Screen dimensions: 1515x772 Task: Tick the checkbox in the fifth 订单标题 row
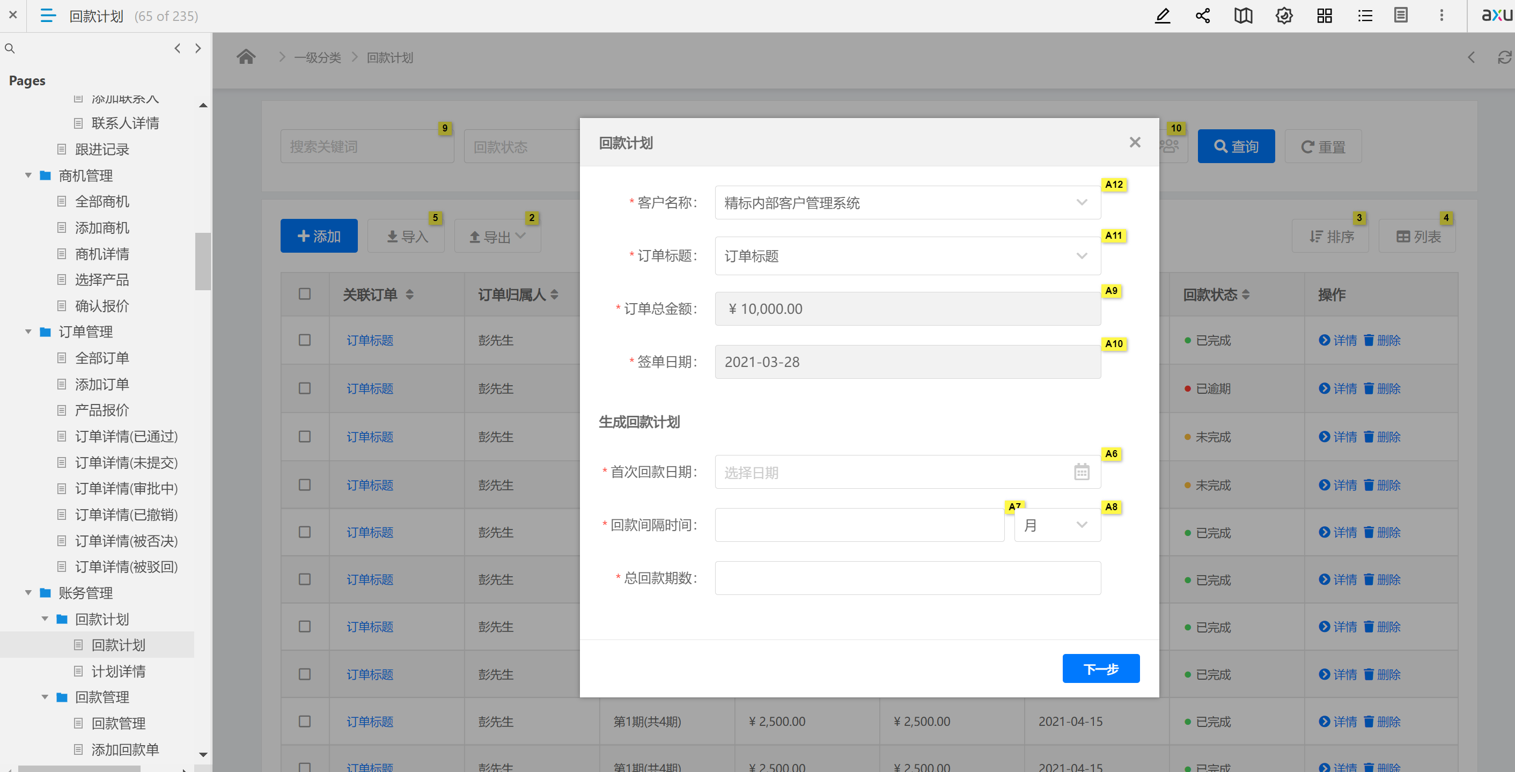click(305, 532)
